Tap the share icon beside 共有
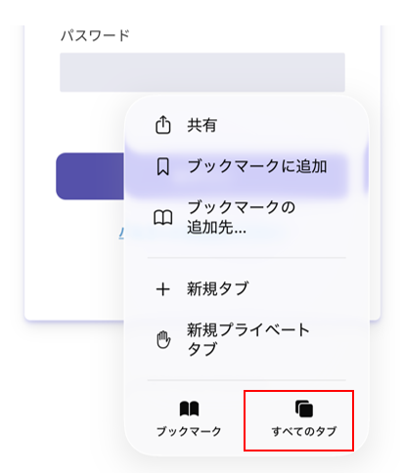 tap(163, 125)
